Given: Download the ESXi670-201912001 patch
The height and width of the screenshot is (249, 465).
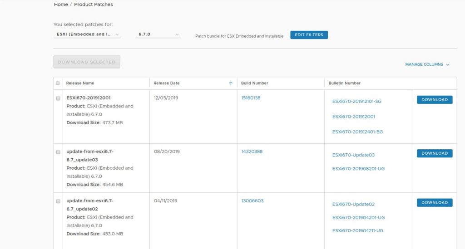Looking at the screenshot, I should (x=435, y=100).
